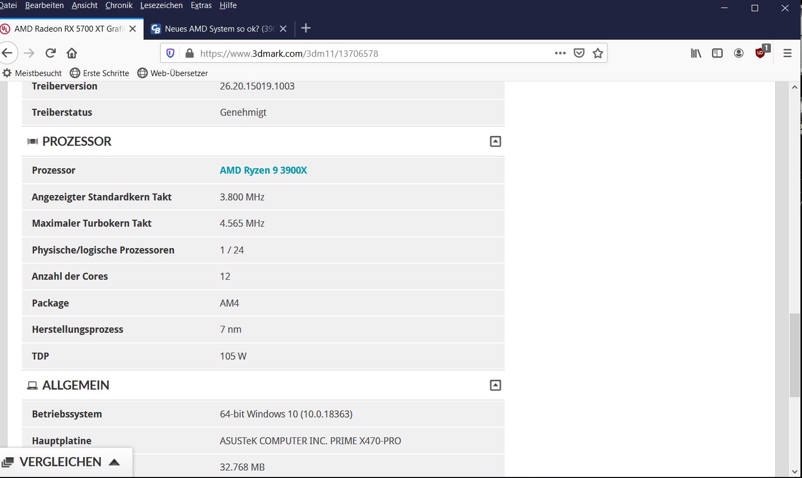This screenshot has height=478, width=802.
Task: Toggle the sidebar view
Action: 717,53
